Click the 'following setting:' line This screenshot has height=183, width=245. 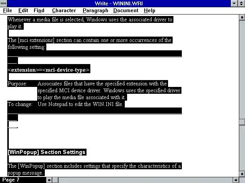[x=26, y=47]
